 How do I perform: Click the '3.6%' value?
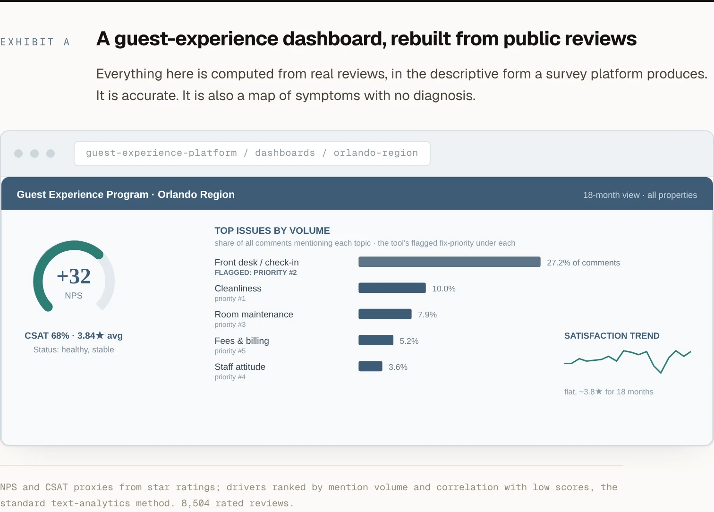tap(398, 367)
